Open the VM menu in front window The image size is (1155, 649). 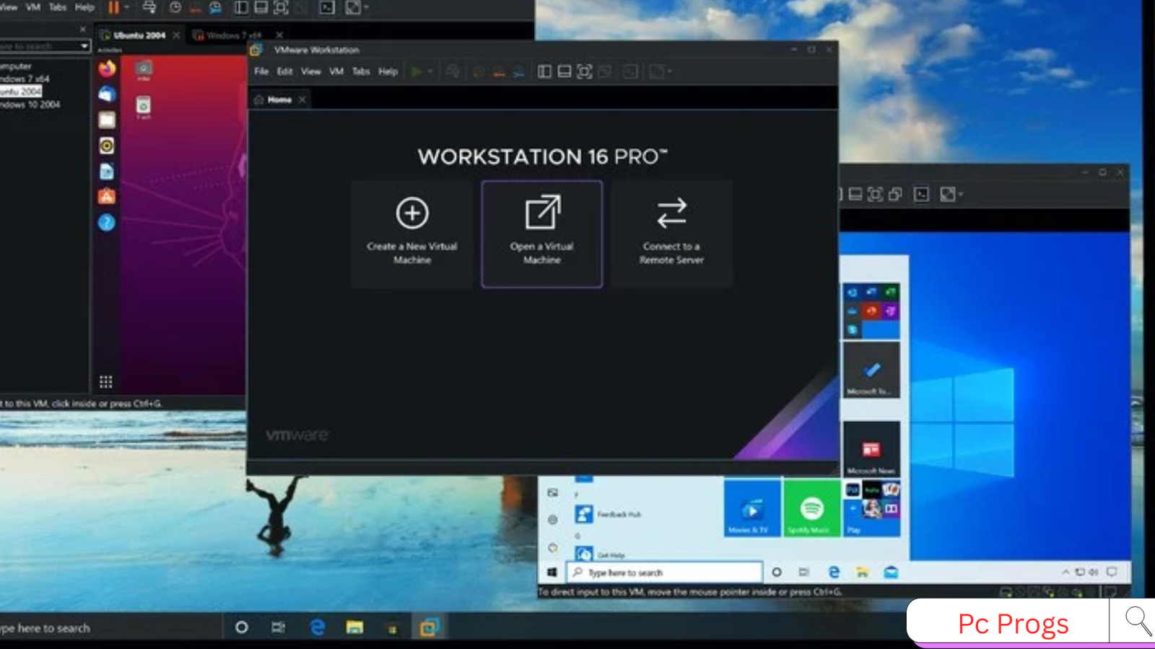coord(336,71)
